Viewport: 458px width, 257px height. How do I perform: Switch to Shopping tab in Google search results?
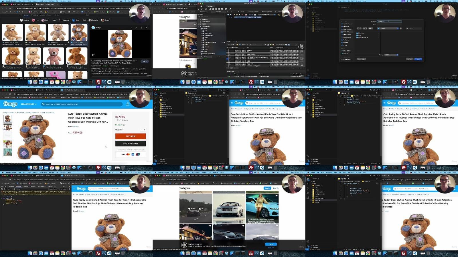coord(34,15)
